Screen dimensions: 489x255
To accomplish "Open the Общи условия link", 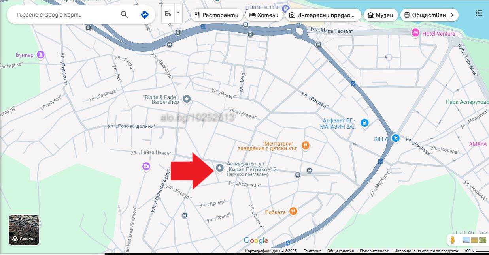I will [340, 251].
